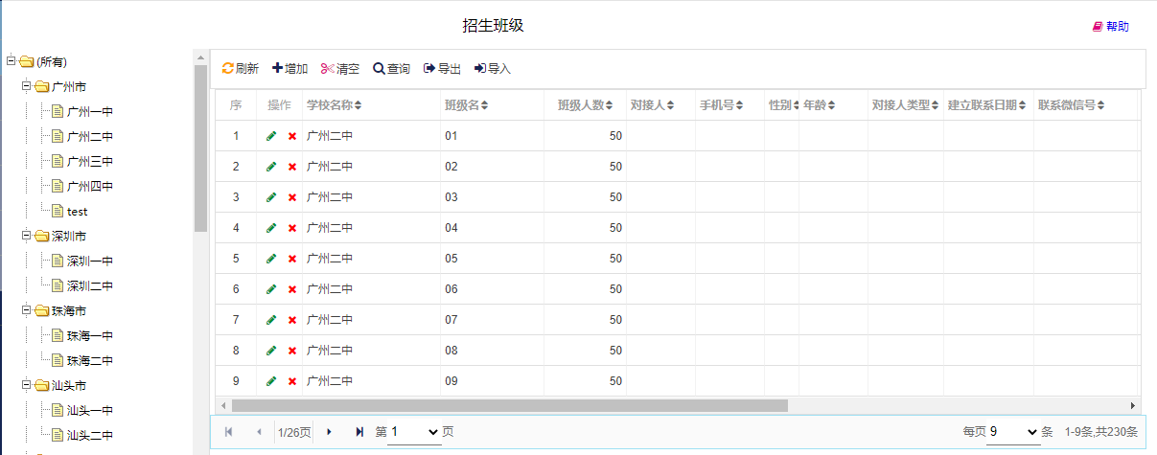
Task: Delete class 09 row red cross
Action: tap(292, 381)
